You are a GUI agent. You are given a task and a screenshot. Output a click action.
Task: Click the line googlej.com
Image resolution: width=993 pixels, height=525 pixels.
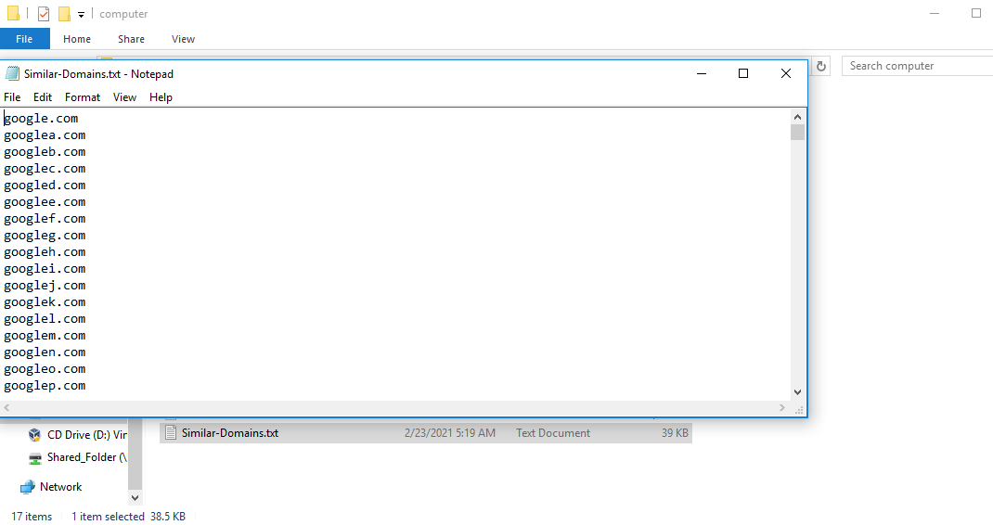click(45, 286)
